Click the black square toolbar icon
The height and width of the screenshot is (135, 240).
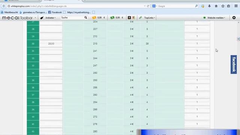tap(129, 18)
